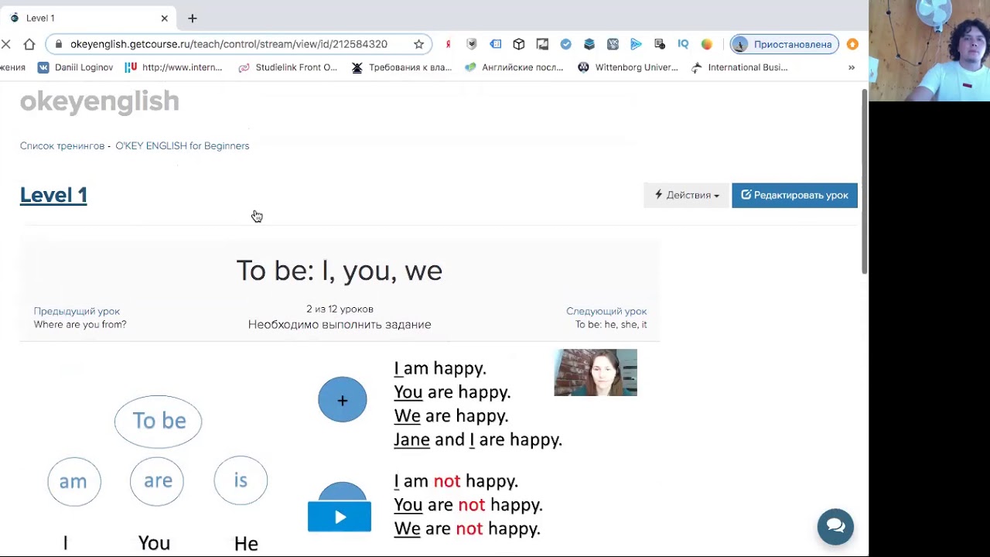The height and width of the screenshot is (557, 990).
Task: Open the Yandex extension icon
Action: click(x=448, y=44)
